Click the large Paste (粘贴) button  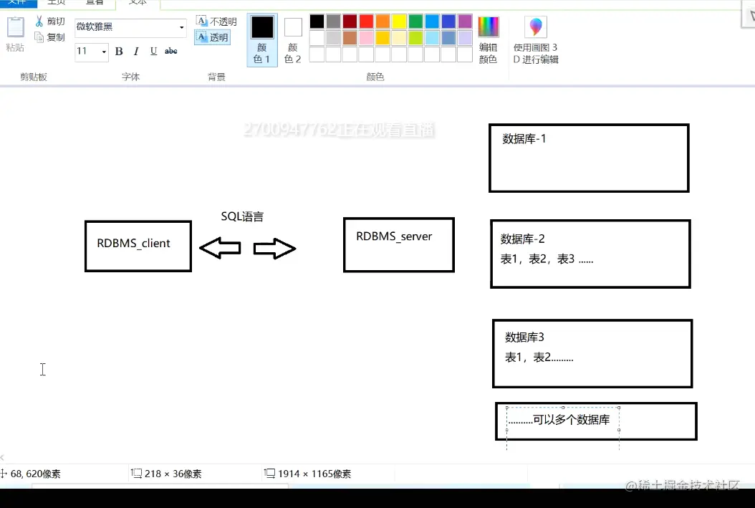[16, 32]
